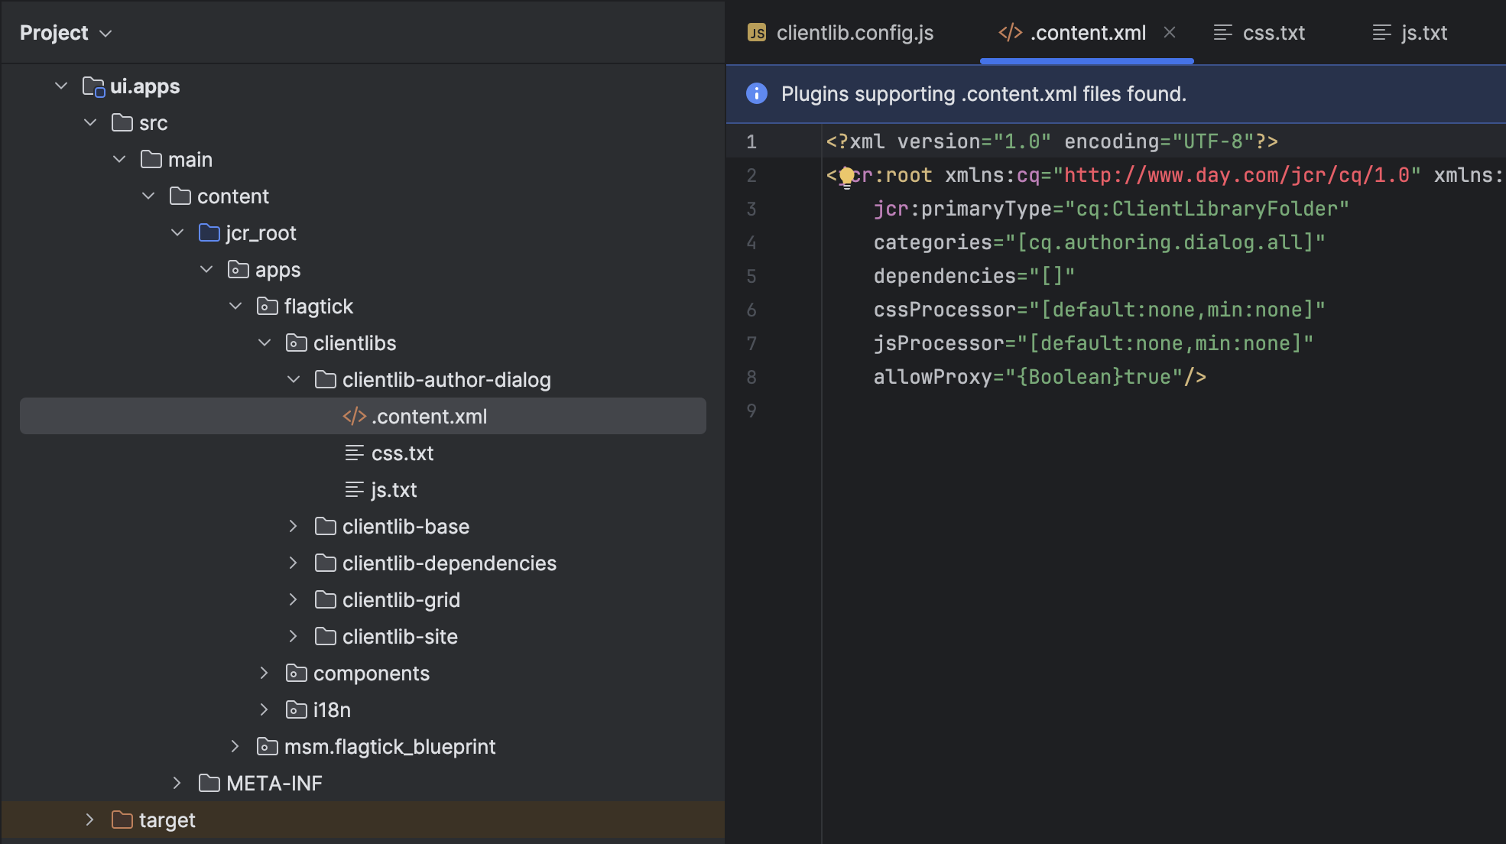Collapse the clientlib-author-dialog folder

pyautogui.click(x=293, y=379)
